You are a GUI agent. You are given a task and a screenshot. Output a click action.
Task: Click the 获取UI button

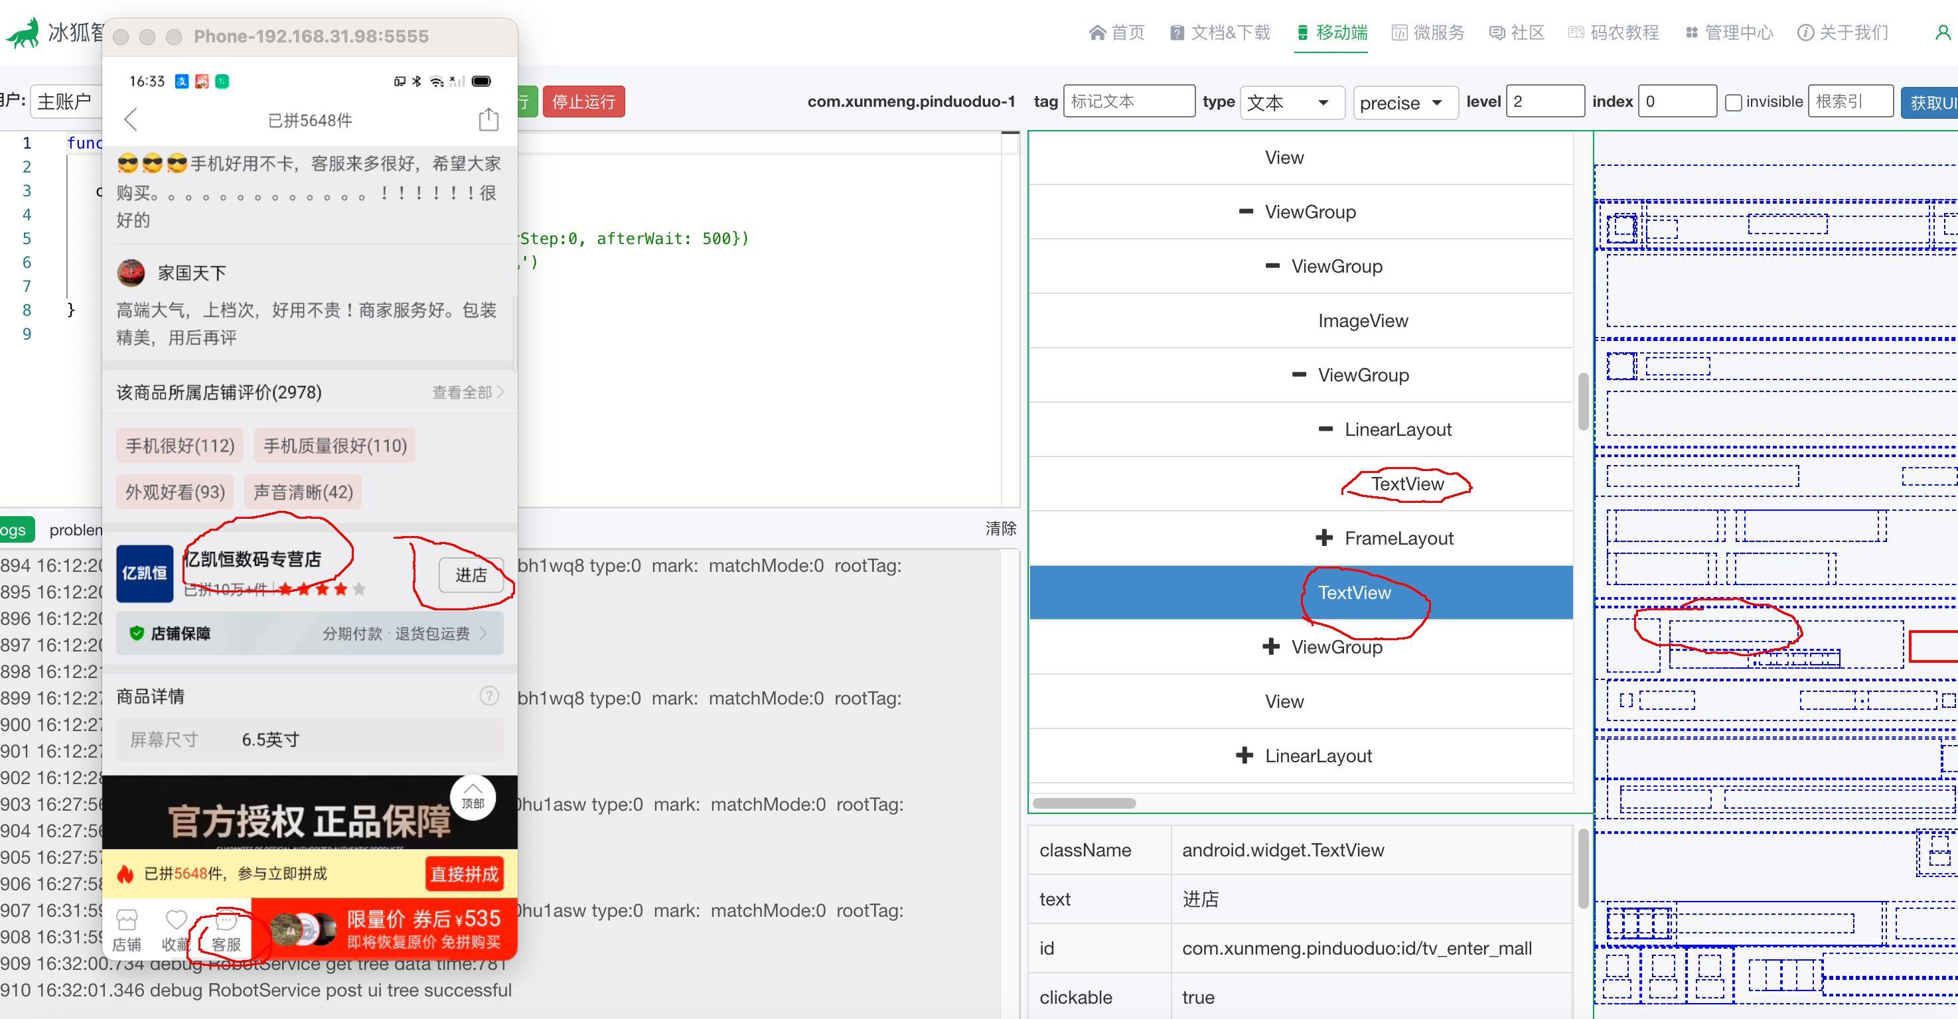click(x=1930, y=102)
